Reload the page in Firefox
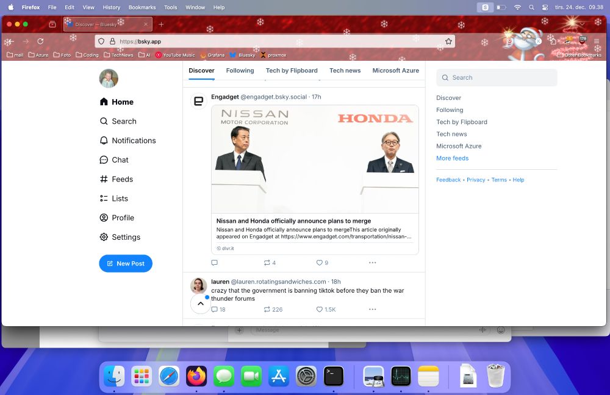610x395 pixels. tap(40, 41)
